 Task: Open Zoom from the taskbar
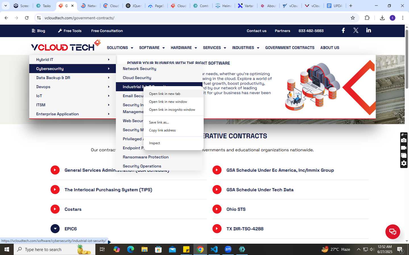pyautogui.click(x=228, y=249)
